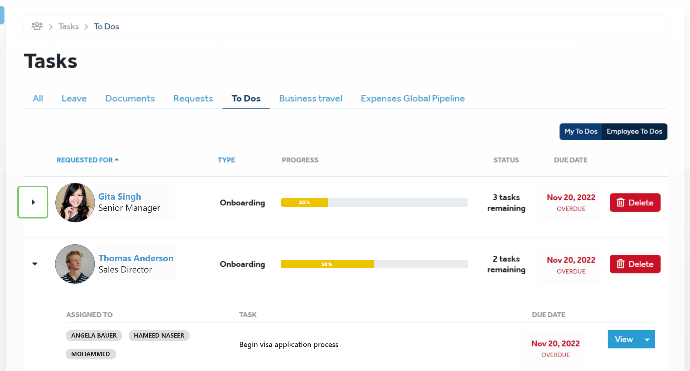Image resolution: width=690 pixels, height=371 pixels.
Task: Click Gita Singh's 25% progress bar
Action: [x=304, y=202]
